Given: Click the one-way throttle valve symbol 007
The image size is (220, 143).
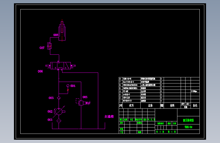Looking at the screenshot, I should click(x=49, y=46).
